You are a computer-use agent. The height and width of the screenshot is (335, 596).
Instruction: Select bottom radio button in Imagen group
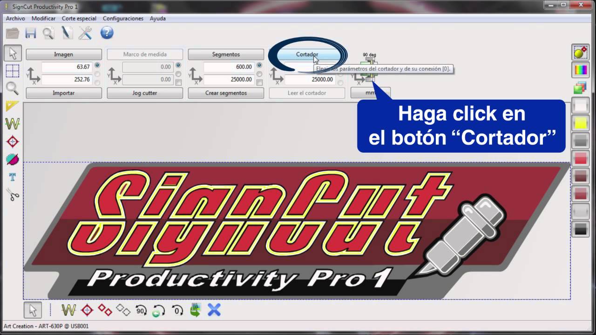[x=97, y=83]
